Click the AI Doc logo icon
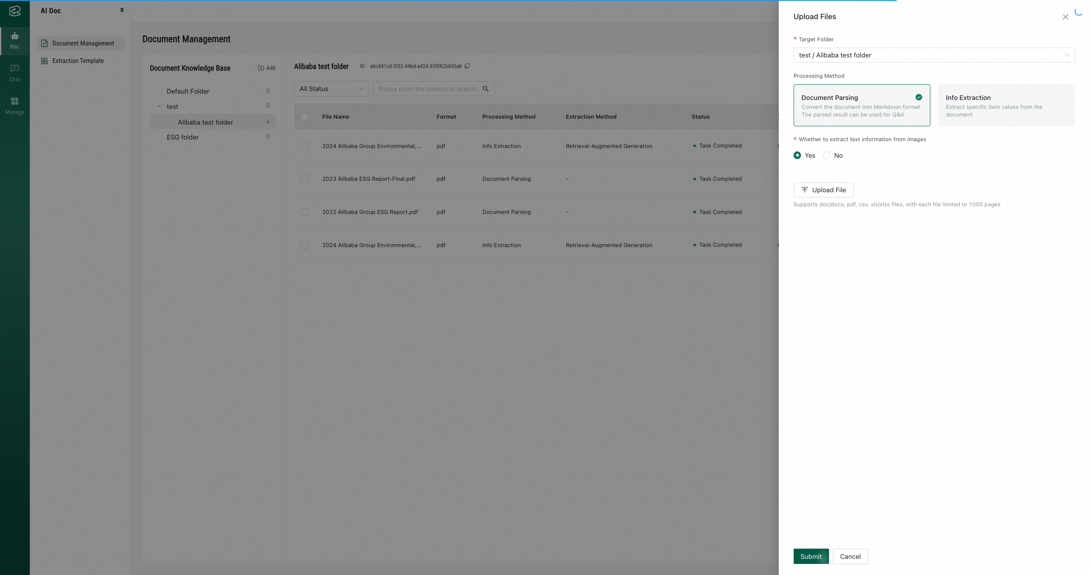 [15, 11]
